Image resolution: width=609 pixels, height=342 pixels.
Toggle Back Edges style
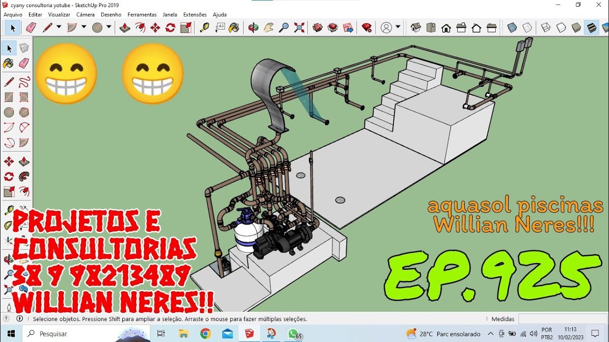(527, 28)
